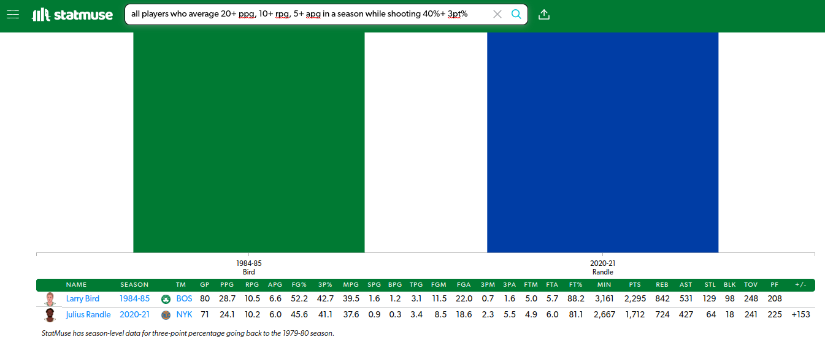Sort table by AST column

pos(686,285)
